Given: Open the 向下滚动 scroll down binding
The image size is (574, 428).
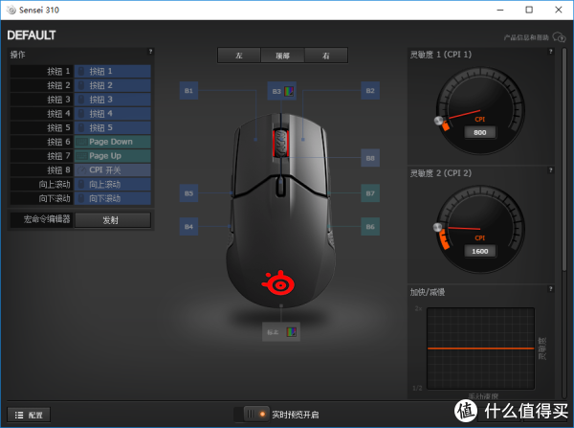Looking at the screenshot, I should 113,198.
